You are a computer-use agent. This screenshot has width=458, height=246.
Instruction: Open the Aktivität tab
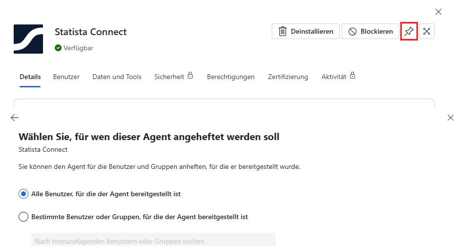(x=338, y=77)
